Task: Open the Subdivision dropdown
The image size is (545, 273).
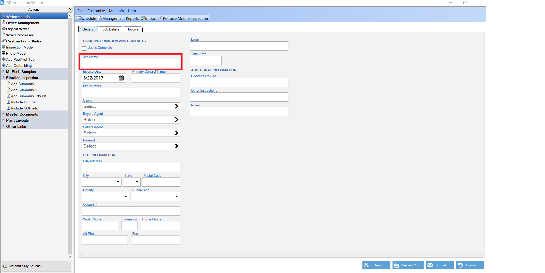Action: [x=177, y=197]
